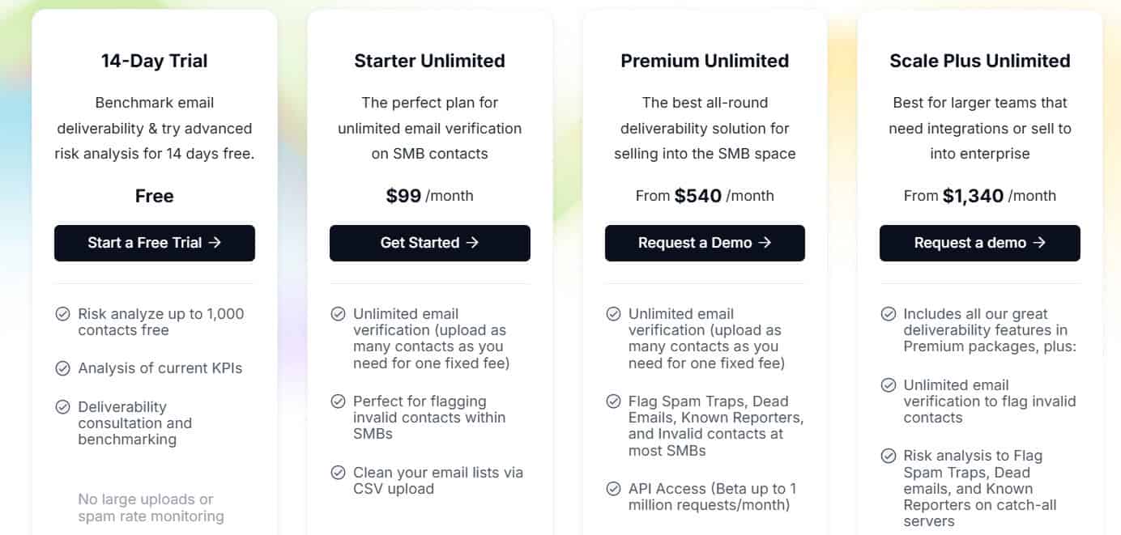The width and height of the screenshot is (1121, 535).
Task: Click the checkmark next to 'Clean your email lists via CSV upload'
Action: [x=337, y=473]
